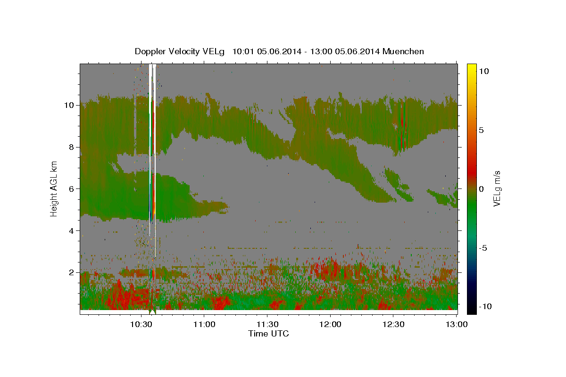Viewport: 566px width, 377px height.
Task: Click the 'VELg m/s' colorbar label
Action: [497, 188]
